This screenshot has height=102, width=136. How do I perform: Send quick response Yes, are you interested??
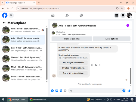[x=73, y=63]
